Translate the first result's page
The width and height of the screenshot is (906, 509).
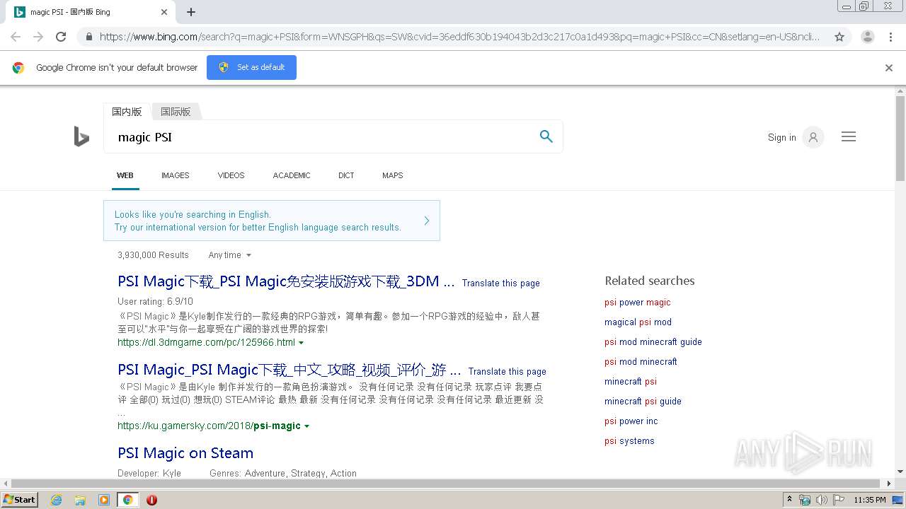501,283
